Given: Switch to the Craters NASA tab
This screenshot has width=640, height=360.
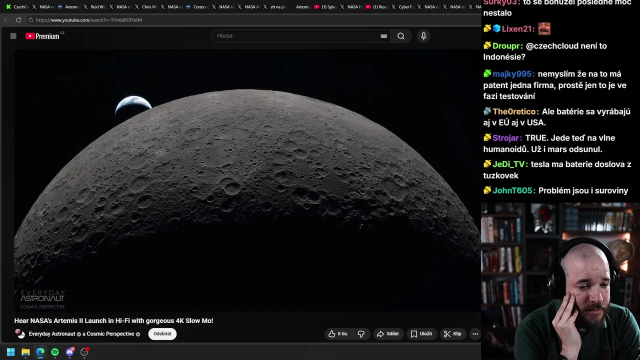Looking at the screenshot, I should (x=196, y=7).
